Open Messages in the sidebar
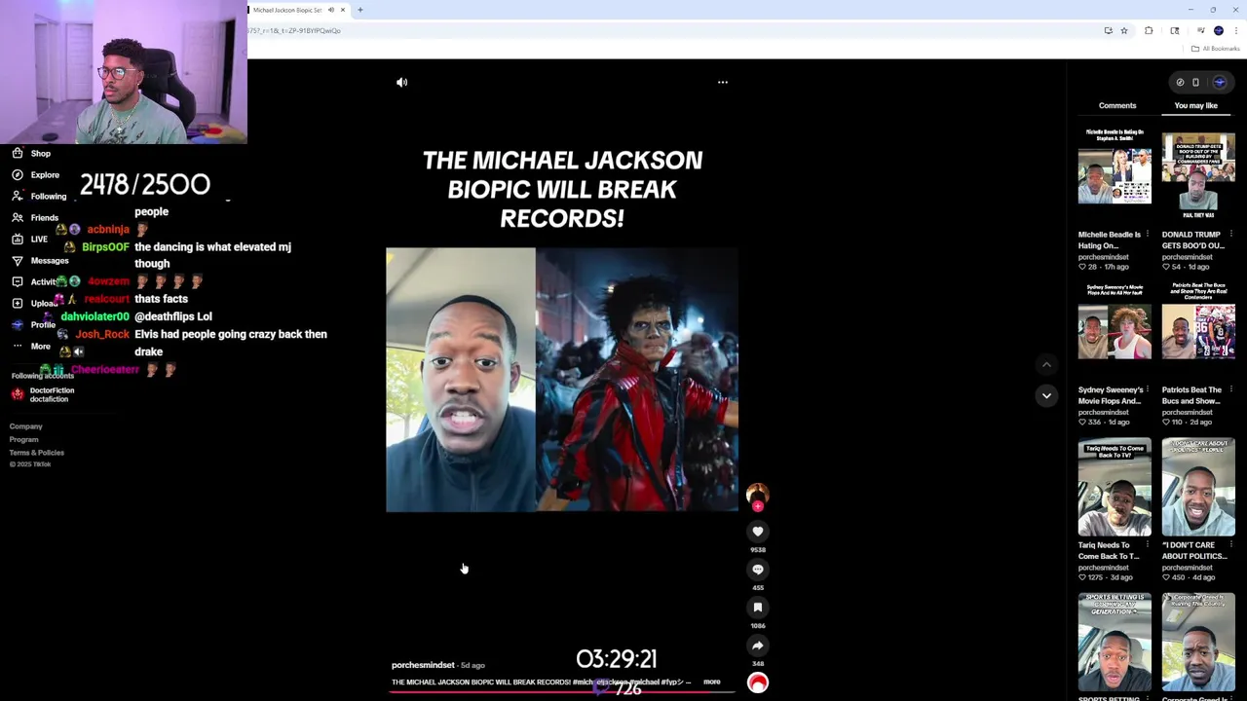 click(40, 260)
